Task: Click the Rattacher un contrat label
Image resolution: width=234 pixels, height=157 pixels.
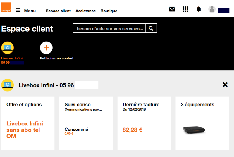Action: click(56, 58)
